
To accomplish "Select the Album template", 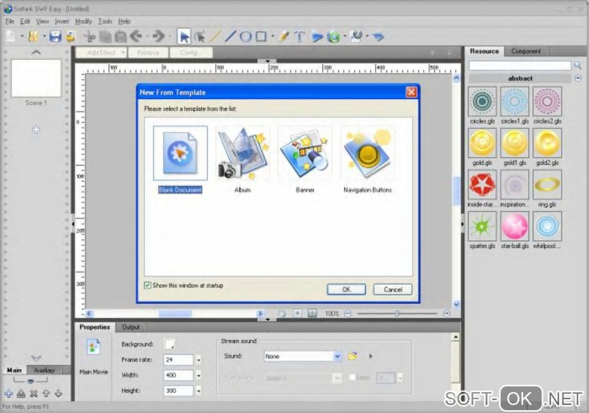I will coord(243,160).
